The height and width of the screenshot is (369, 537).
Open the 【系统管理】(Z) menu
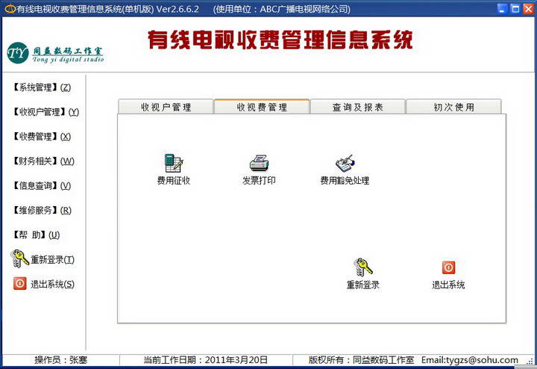[42, 87]
